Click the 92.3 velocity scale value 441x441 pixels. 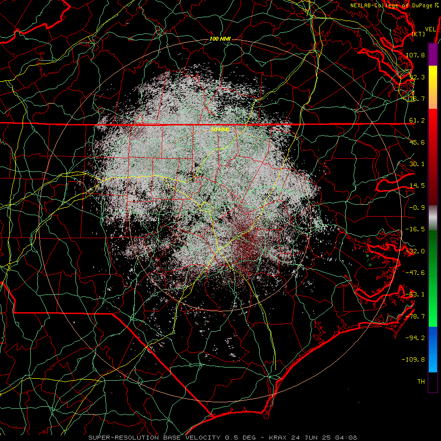pos(417,77)
